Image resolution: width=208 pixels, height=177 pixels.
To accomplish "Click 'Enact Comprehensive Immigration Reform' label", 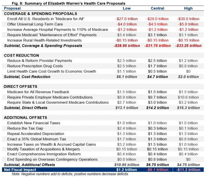I will click(44, 154).
